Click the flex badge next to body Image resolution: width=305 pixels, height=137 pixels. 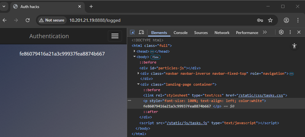pos(155,57)
